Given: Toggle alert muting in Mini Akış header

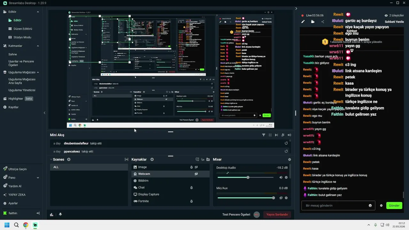Looking at the screenshot, I should pos(283,135).
